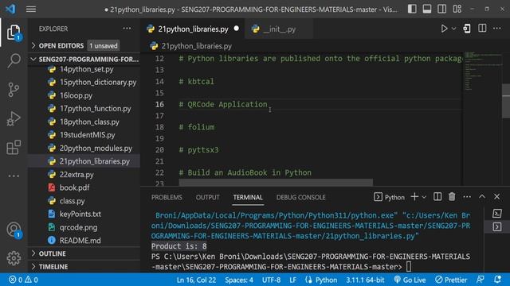Split the terminal

point(437,197)
